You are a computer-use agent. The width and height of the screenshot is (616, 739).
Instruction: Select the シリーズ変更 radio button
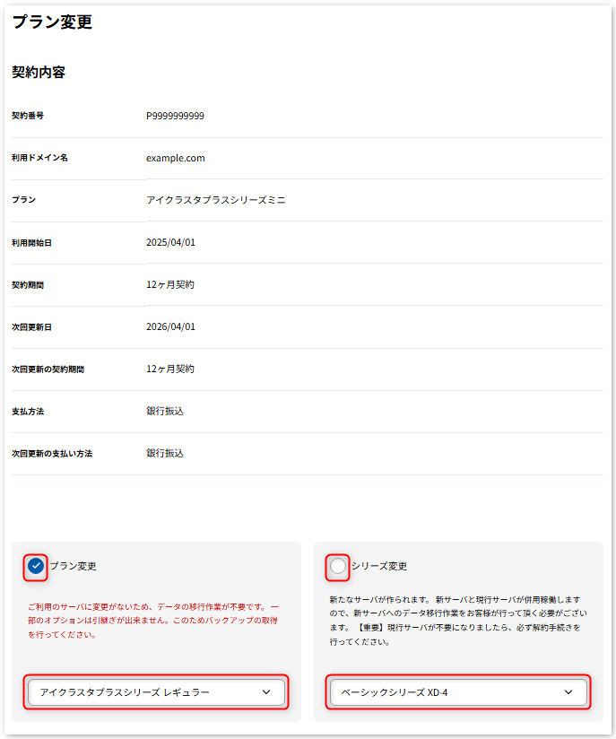point(337,566)
